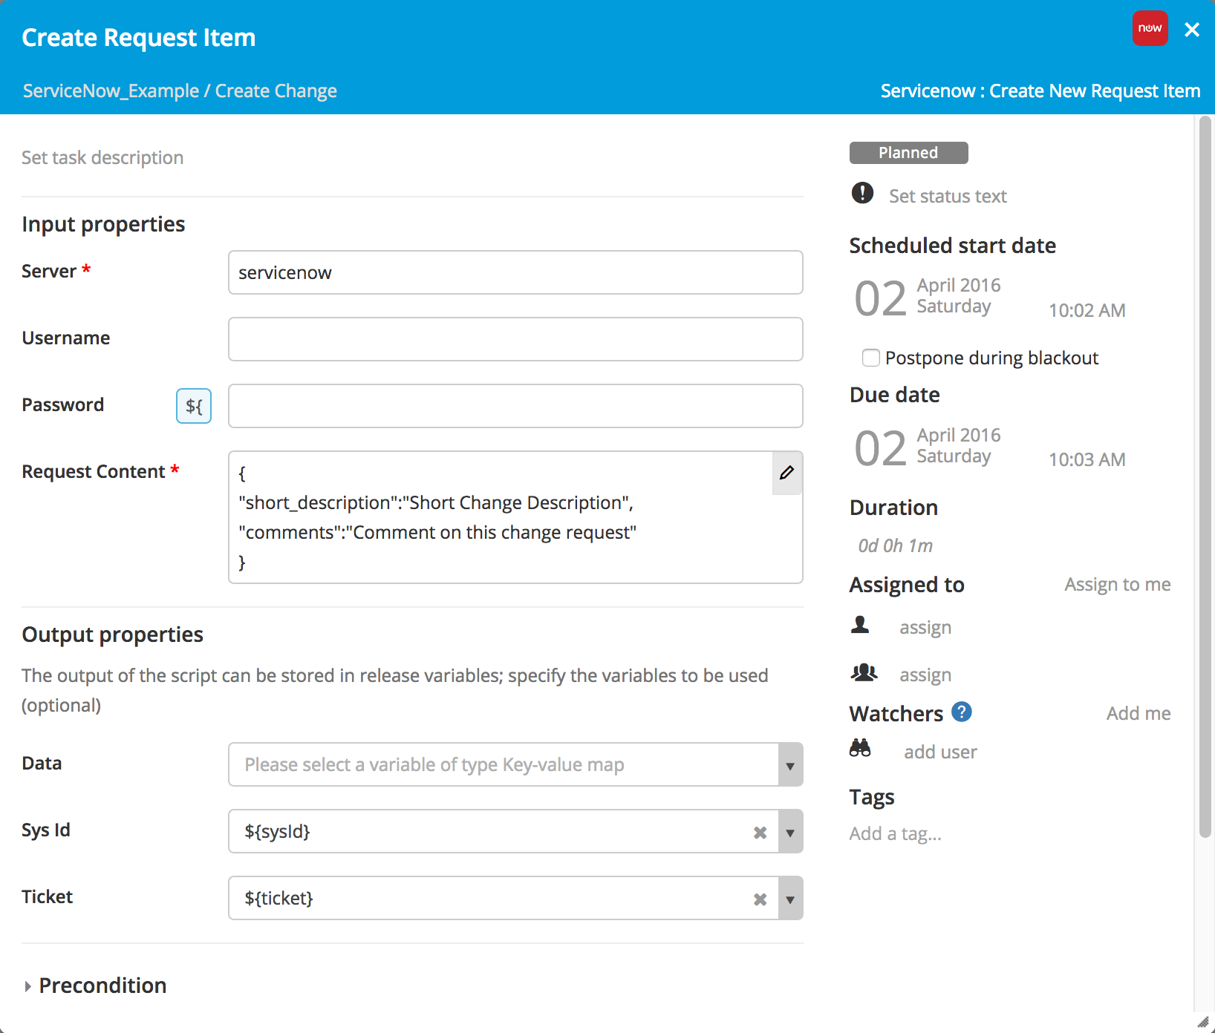This screenshot has width=1215, height=1033.
Task: Click the Assign to me link
Action: [x=1118, y=584]
